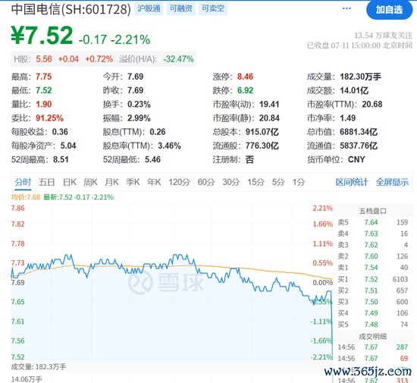The height and width of the screenshot is (383, 417).
Task: Click the 52周最高 value 8.51
Action: 61,159
